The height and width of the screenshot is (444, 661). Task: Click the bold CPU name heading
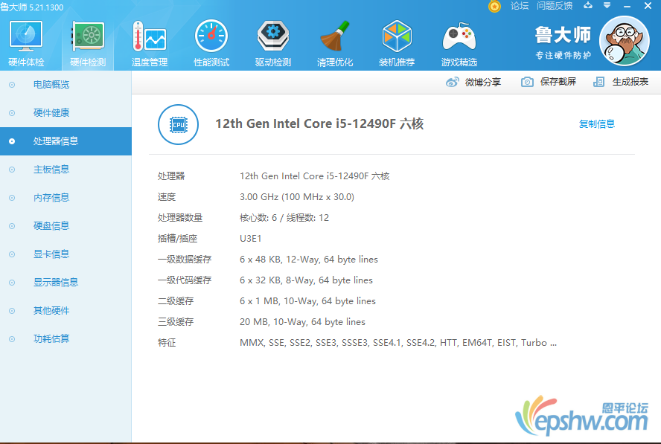click(x=319, y=124)
